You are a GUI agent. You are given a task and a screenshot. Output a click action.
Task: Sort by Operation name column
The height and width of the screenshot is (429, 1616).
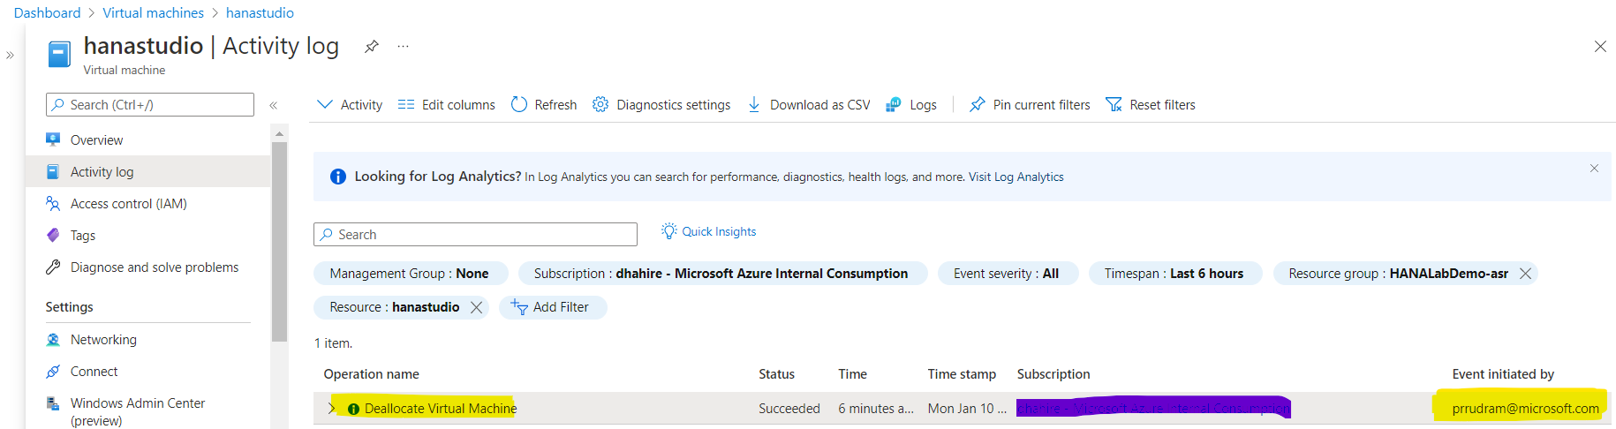(x=372, y=374)
